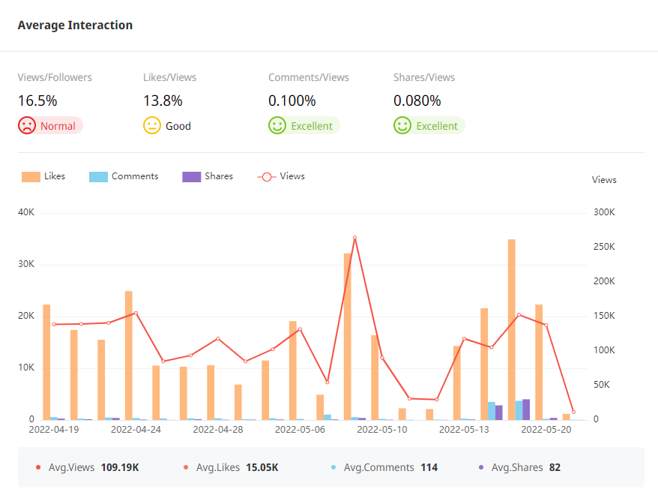The width and height of the screenshot is (658, 501).
Task: Click the last Views data point on the right
Action: pyautogui.click(x=573, y=412)
